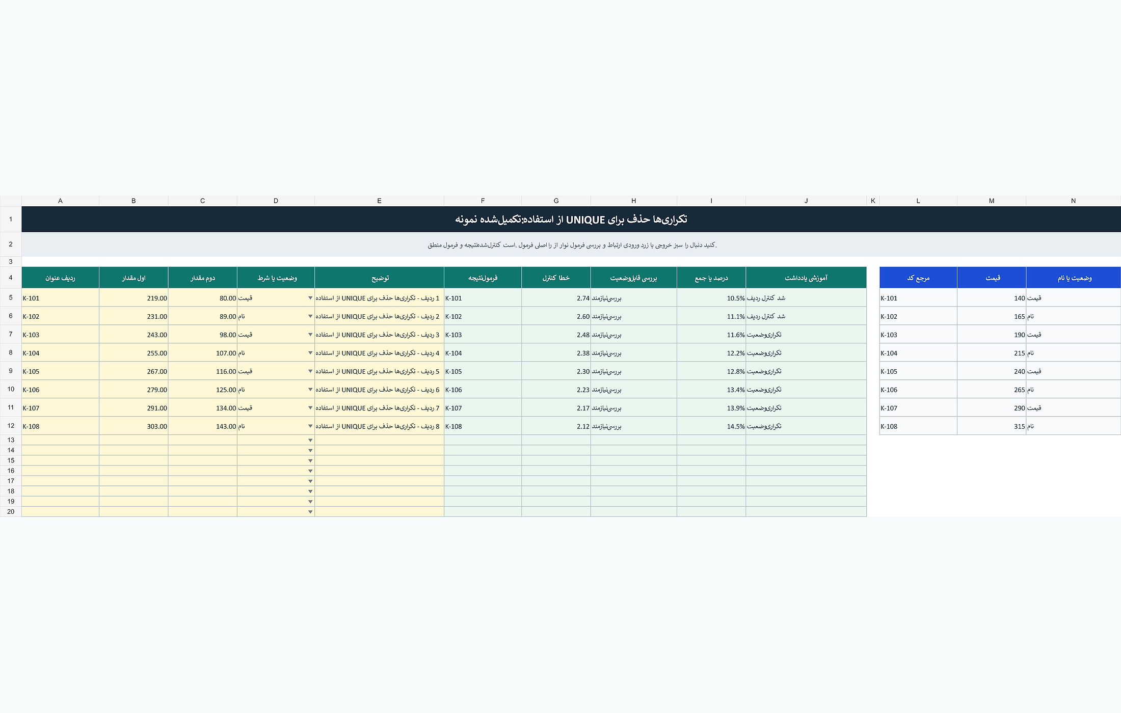Select column E header

379,201
